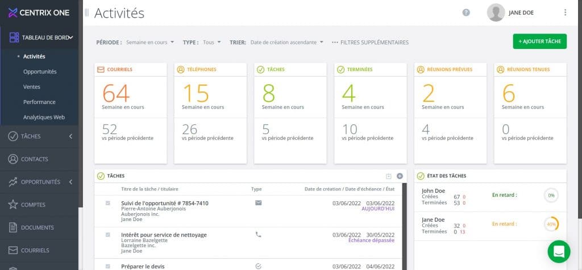Tick the Intérêt pour service de nettoyage checkbox
Viewport: 582px width, 270px height.
[108, 235]
